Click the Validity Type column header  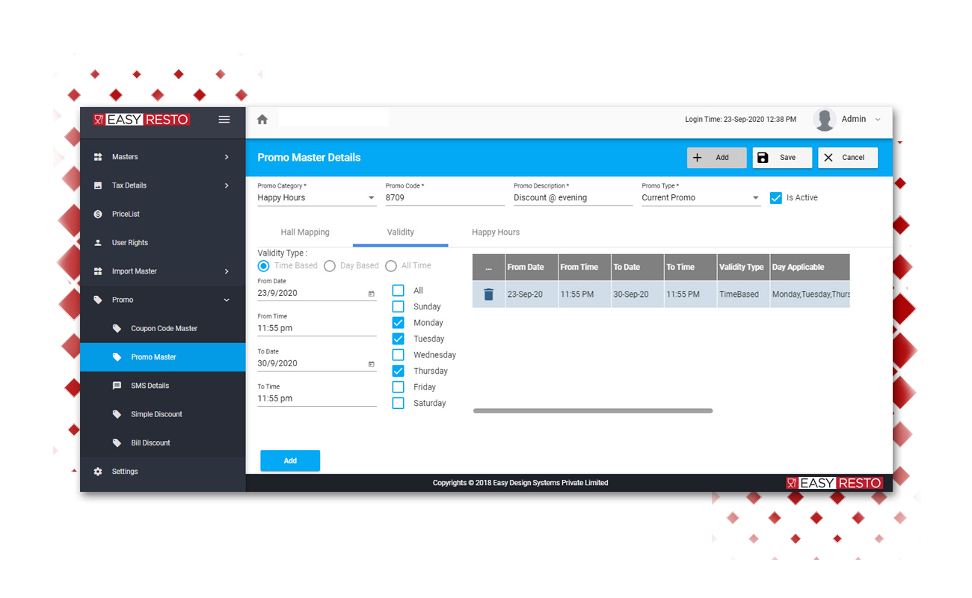pos(743,267)
